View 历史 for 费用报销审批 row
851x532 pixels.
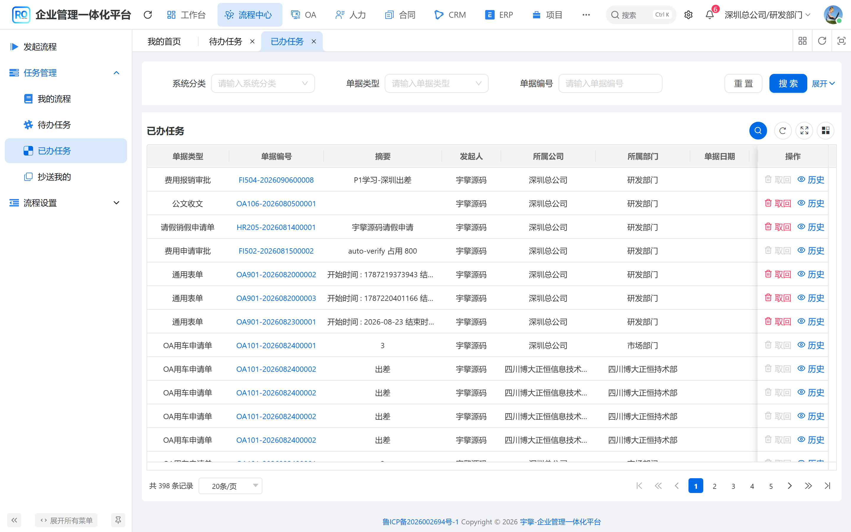click(811, 180)
